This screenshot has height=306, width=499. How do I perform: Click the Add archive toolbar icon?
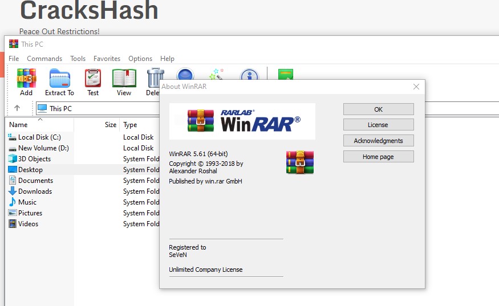pyautogui.click(x=26, y=78)
